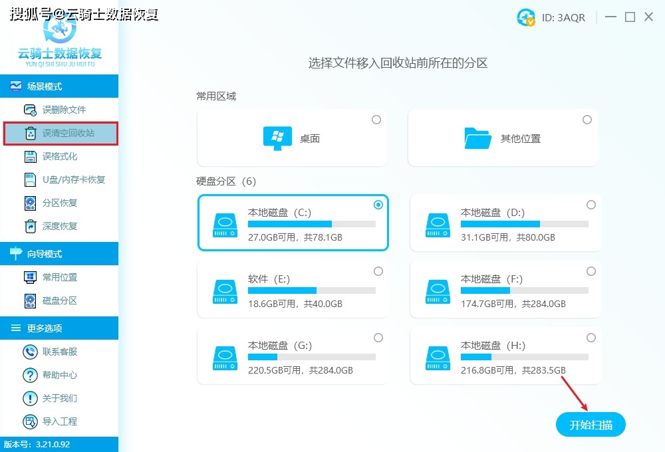Viewport: 665px width, 452px height.
Task: Select the 软件 (E:) partition radio button
Action: [x=378, y=271]
